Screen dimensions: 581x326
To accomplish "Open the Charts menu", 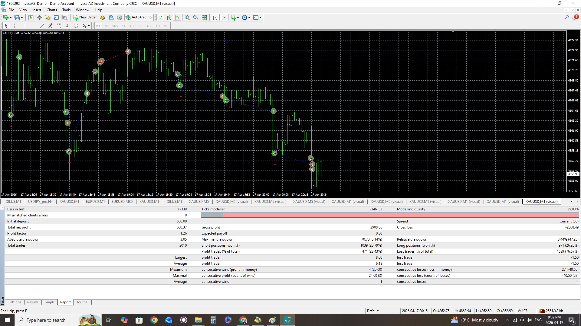I will (51, 10).
